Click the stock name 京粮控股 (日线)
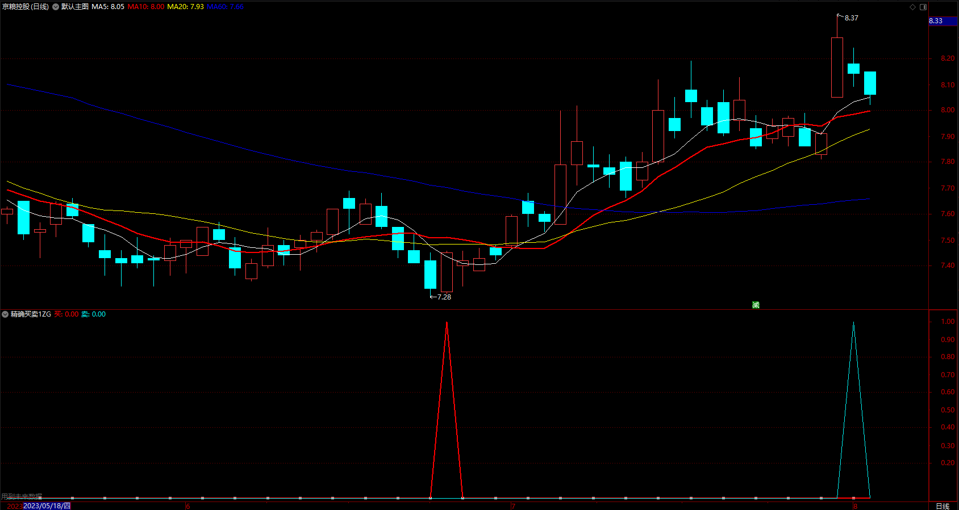 26,7
